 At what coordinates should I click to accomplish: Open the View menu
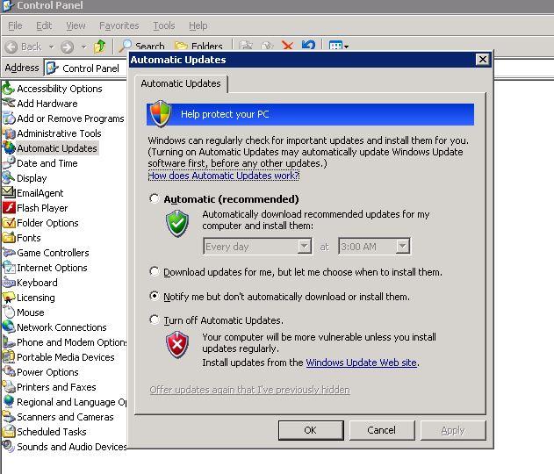tap(76, 25)
